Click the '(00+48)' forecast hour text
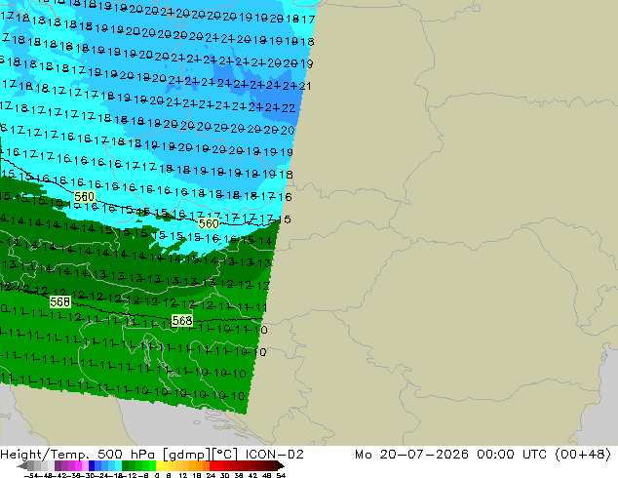The width and height of the screenshot is (618, 478). click(583, 455)
